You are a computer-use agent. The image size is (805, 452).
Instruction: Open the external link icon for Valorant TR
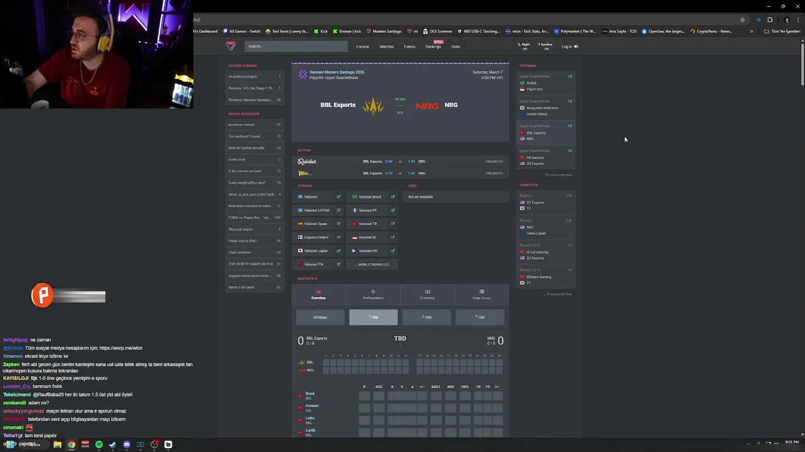(393, 223)
